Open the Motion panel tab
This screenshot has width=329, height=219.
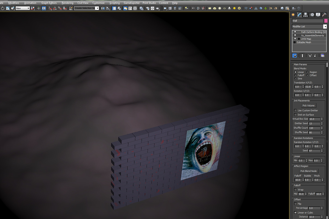point(312,15)
